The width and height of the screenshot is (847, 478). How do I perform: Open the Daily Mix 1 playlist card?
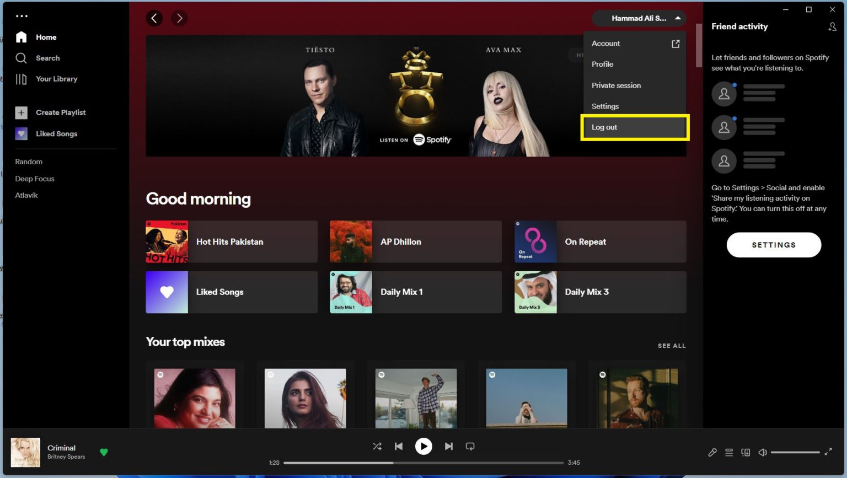416,292
